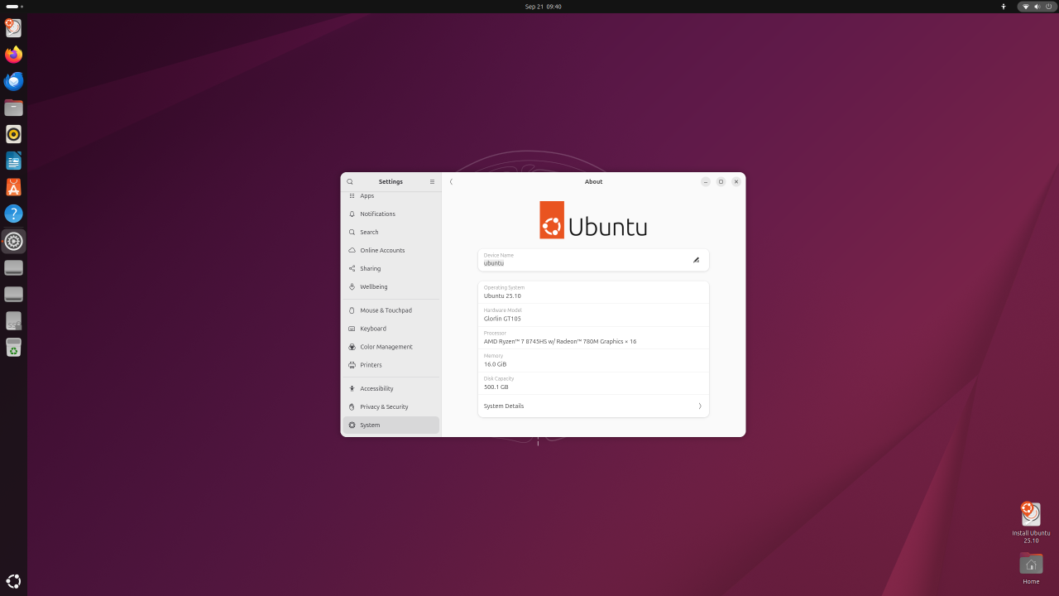Open the Help icon in dock

click(x=13, y=214)
